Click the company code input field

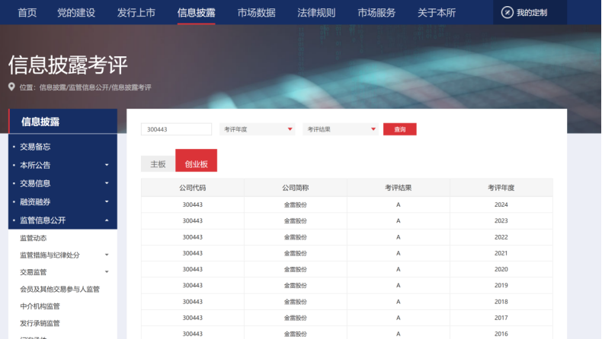point(176,129)
